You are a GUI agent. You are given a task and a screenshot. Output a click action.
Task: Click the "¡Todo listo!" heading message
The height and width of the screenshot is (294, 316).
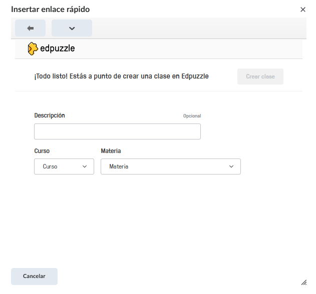click(x=121, y=76)
